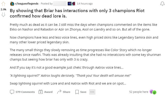The height and width of the screenshot is (98, 165).
Task: Toggle the notification bell for this post
Action: (162, 4)
